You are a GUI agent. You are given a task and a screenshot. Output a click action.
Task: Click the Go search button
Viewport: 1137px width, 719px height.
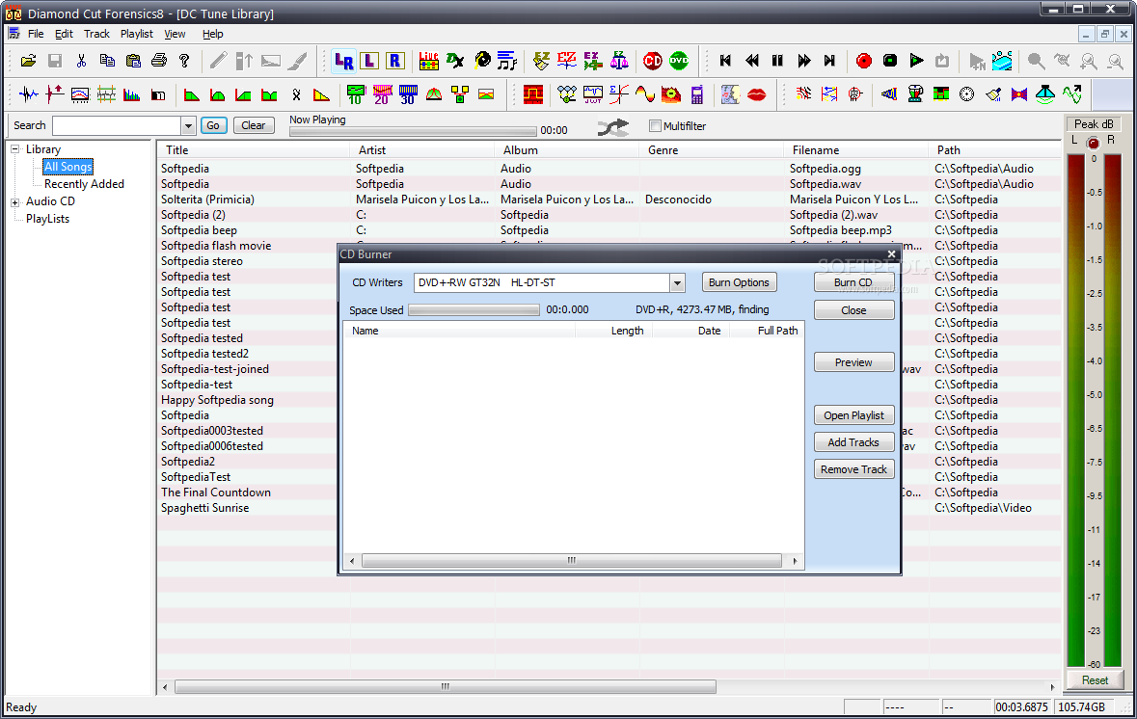point(213,125)
